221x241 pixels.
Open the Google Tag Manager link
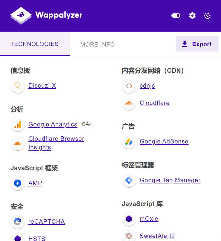170,180
